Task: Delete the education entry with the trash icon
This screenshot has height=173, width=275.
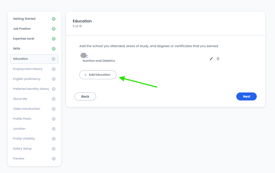Action: (218, 59)
